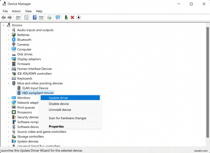210x153 pixels.
Task: Click the Back navigation arrow
Action: click(3, 17)
